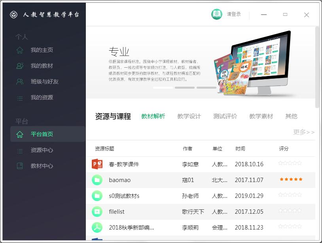322x243 pixels.
Task: Click the green user avatar icon
Action: pyautogui.click(x=217, y=14)
